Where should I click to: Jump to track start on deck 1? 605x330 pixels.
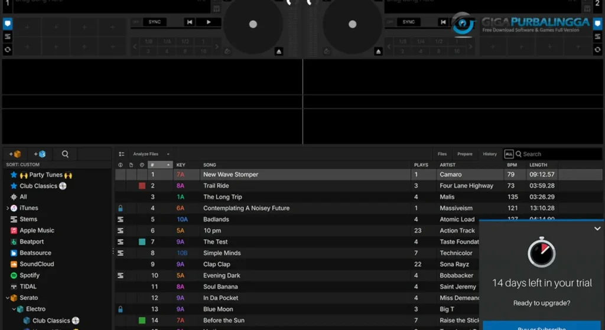coord(190,22)
